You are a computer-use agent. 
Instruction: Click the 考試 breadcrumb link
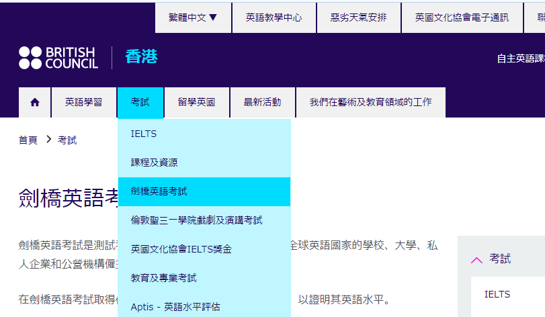(67, 140)
